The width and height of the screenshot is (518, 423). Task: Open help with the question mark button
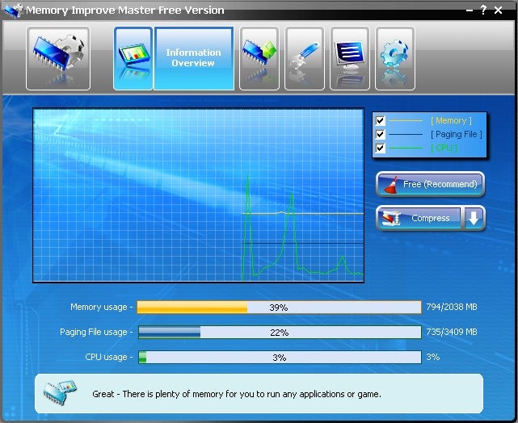(483, 10)
